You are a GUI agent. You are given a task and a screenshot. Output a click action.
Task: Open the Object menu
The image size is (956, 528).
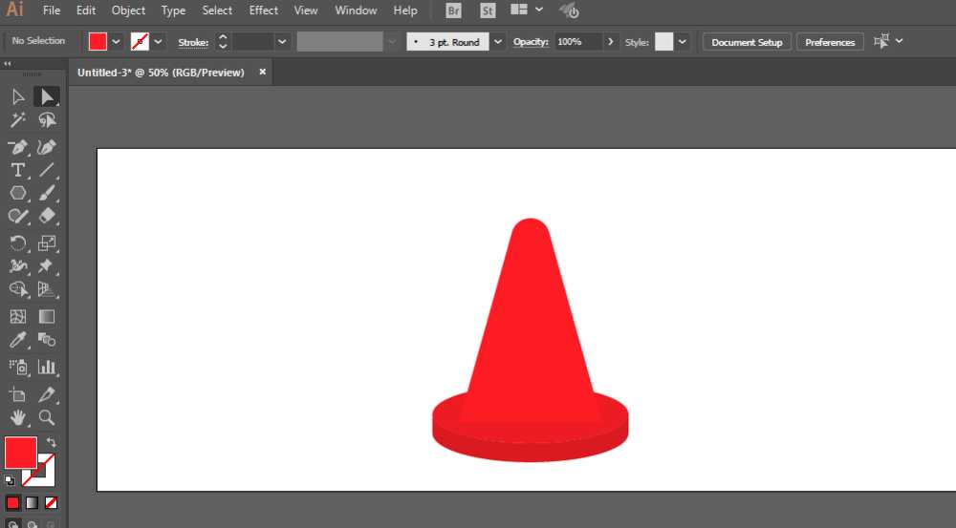(x=128, y=11)
